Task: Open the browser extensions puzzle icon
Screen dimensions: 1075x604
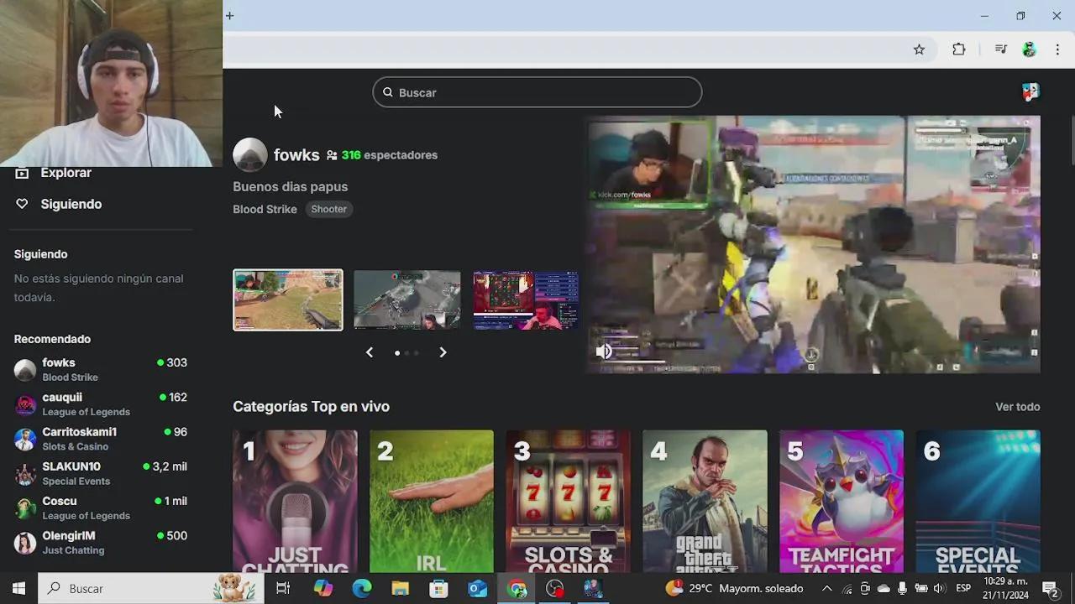Action: point(958,49)
